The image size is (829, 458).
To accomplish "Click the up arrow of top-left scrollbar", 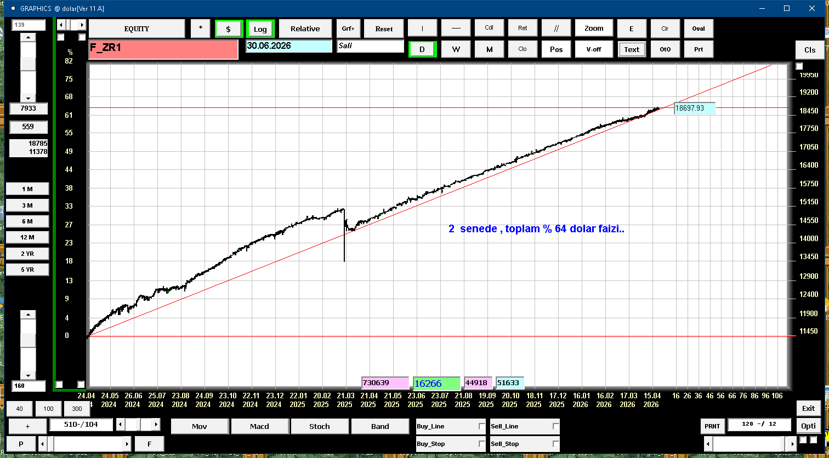I will click(28, 37).
